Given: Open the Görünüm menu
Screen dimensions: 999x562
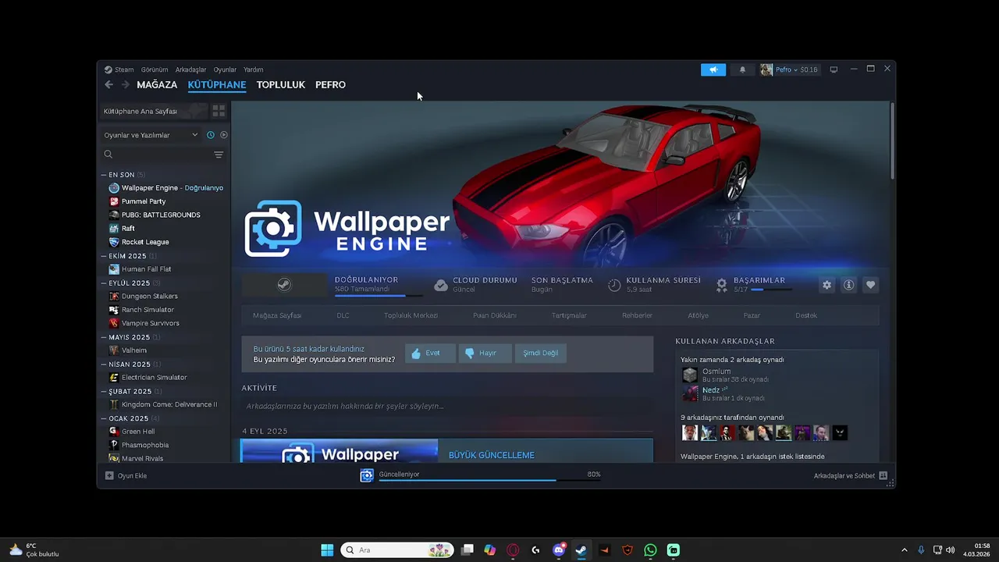Looking at the screenshot, I should pos(155,69).
